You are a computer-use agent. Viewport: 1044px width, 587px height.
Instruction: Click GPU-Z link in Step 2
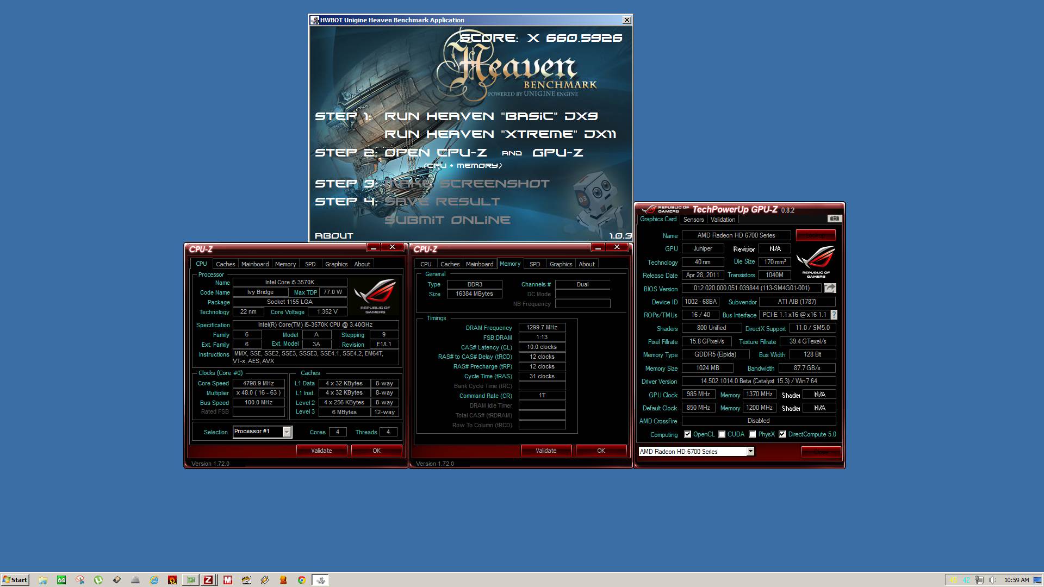(x=557, y=153)
